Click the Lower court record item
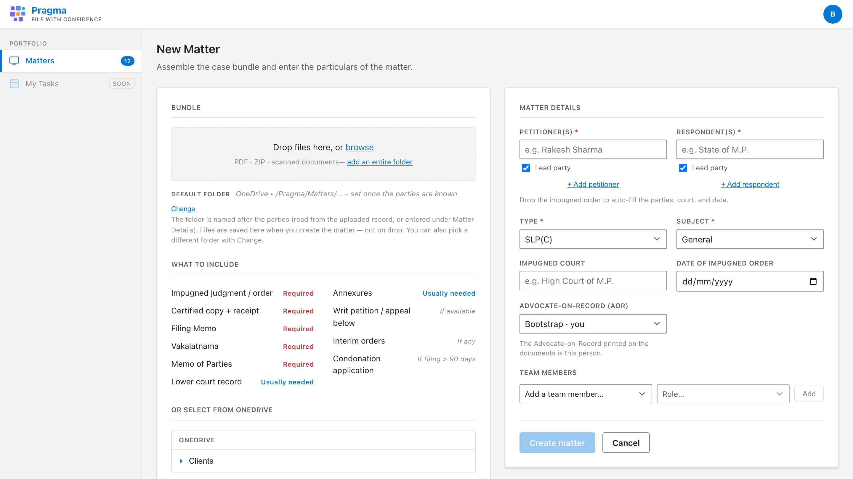 206,382
